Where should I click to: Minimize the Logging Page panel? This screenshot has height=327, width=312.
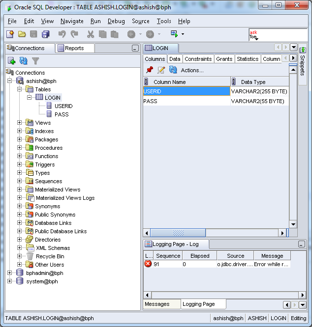click(301, 244)
